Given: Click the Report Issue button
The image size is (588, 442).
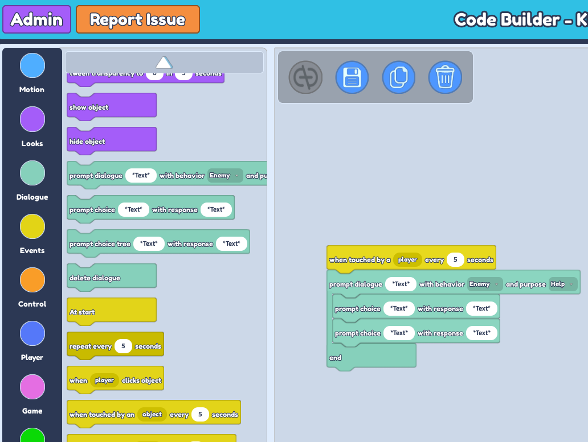Looking at the screenshot, I should pos(137,20).
